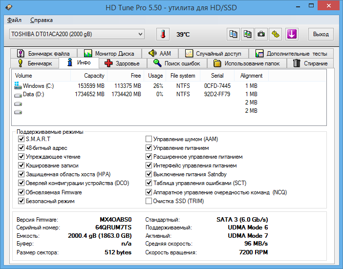Sort by the Usage column header
Image resolution: width=343 pixels, height=269 pixels.
tap(155, 76)
